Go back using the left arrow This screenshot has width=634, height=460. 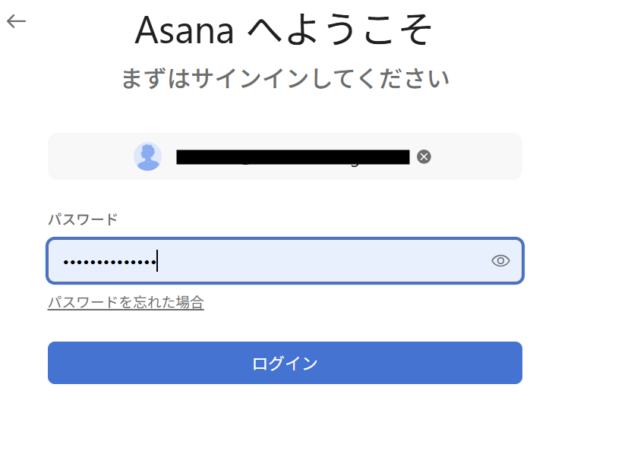tap(16, 21)
